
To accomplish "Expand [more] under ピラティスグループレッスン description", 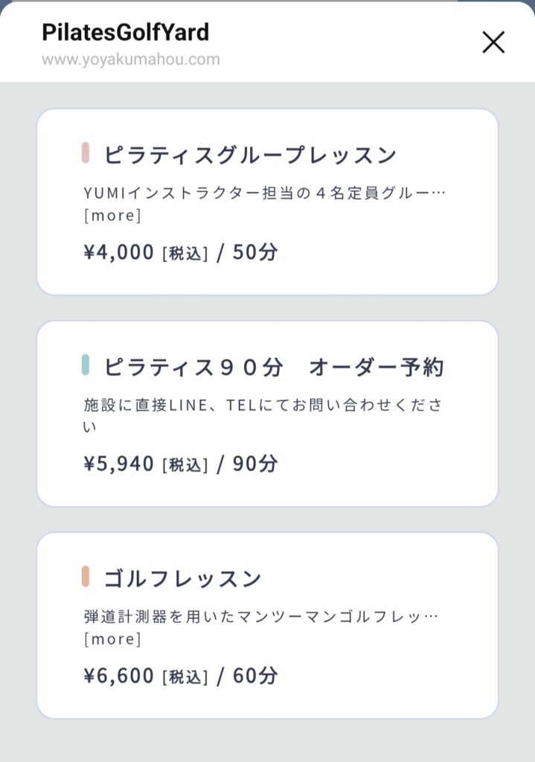I will 112,216.
